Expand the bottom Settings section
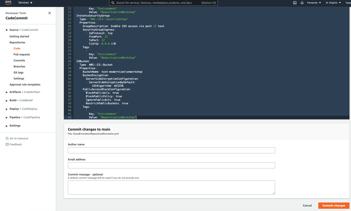 [7, 126]
